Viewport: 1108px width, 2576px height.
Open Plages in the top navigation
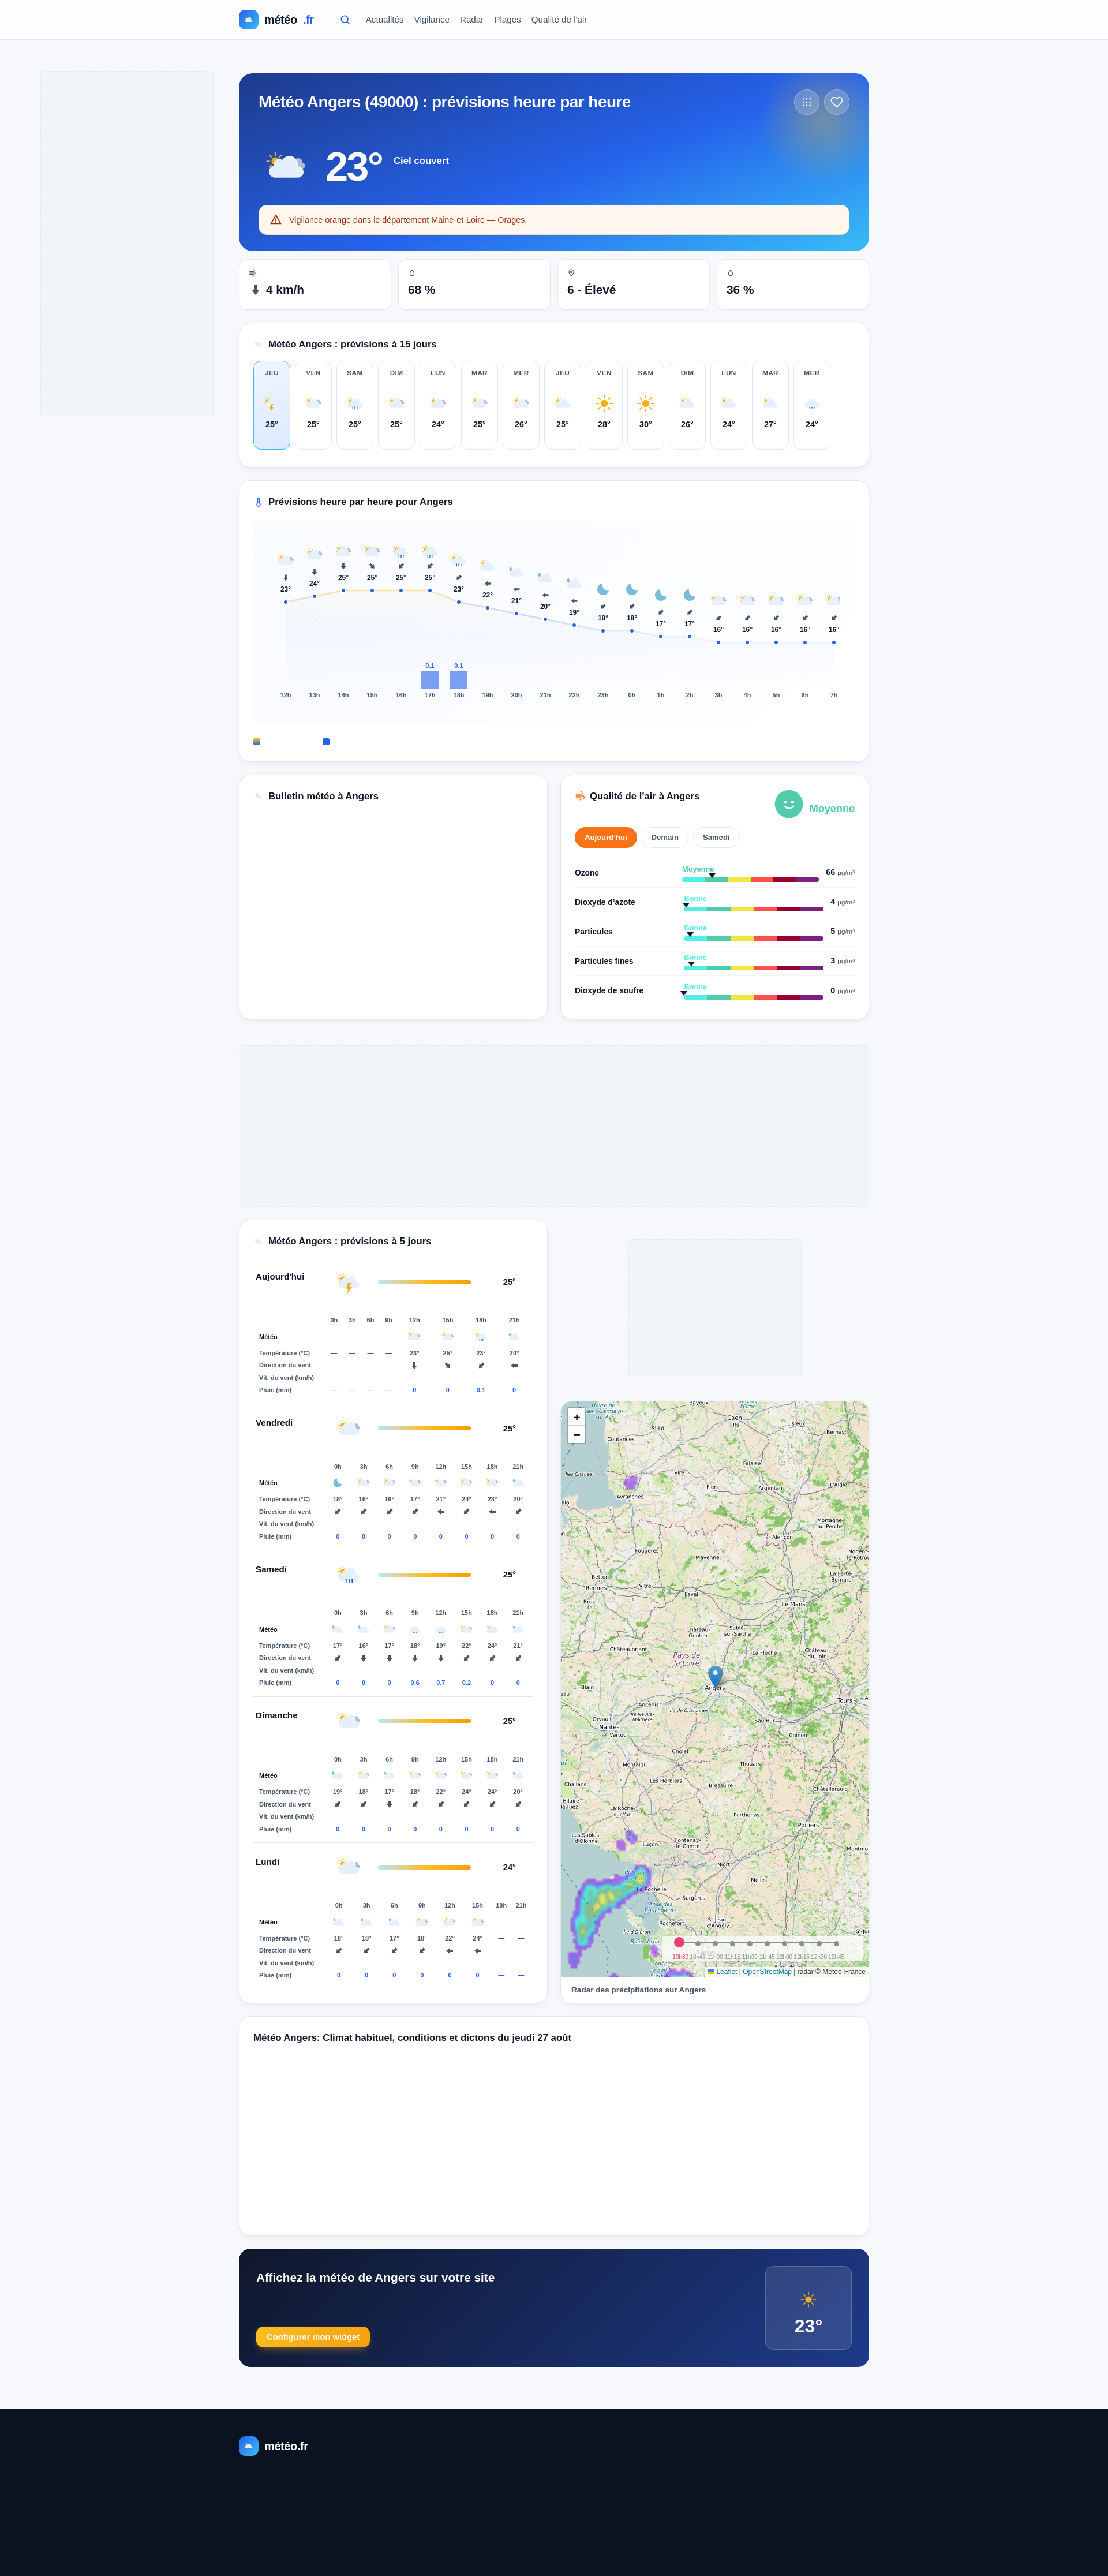[507, 20]
